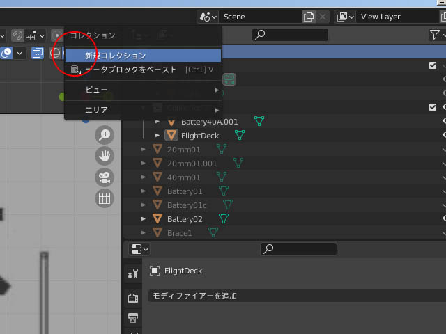Viewport: 446px width, 334px height.
Task: Expand the Brace1 tree item
Action: pos(144,233)
